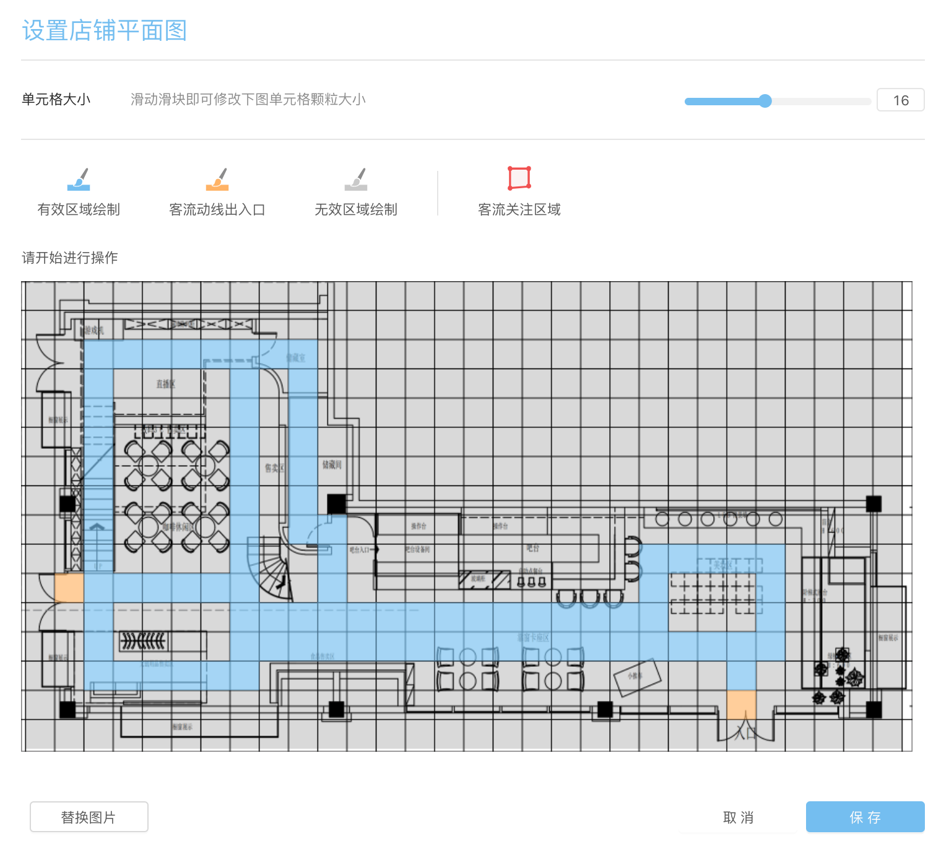
Task: Select the orange 客流动线出入口 brush icon
Action: (217, 179)
